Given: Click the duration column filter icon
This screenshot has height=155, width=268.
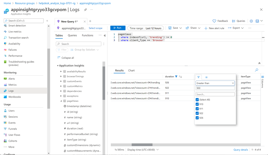Looking at the screenshot, I should tap(176, 76).
